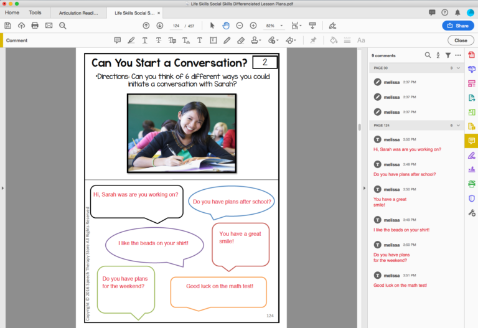Select the comment 'Do you have plans after school?'
This screenshot has height=328, width=478.
click(x=416, y=169)
